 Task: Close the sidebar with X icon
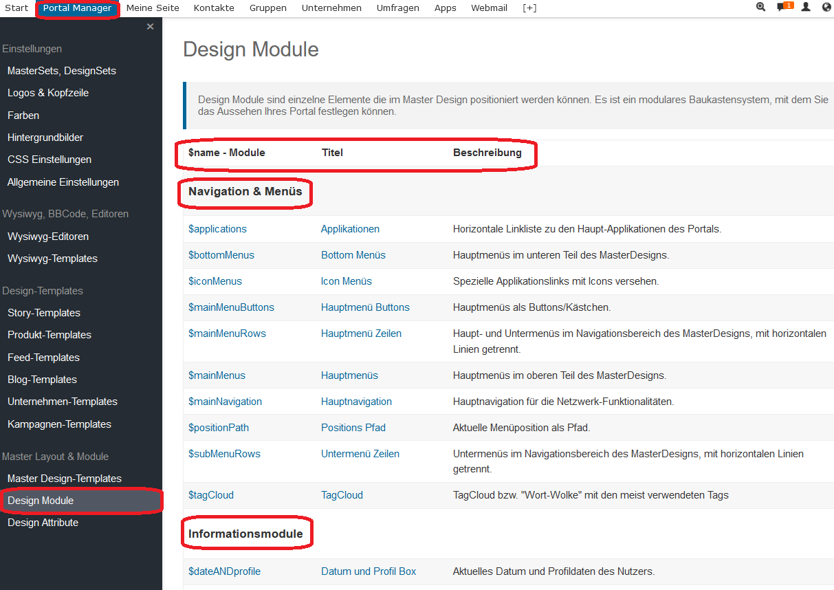coord(150,27)
